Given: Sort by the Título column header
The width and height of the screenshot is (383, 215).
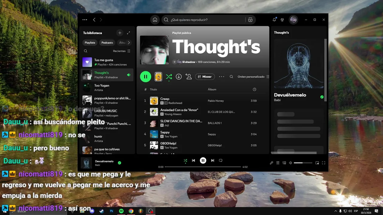Looking at the screenshot, I should coord(153,89).
